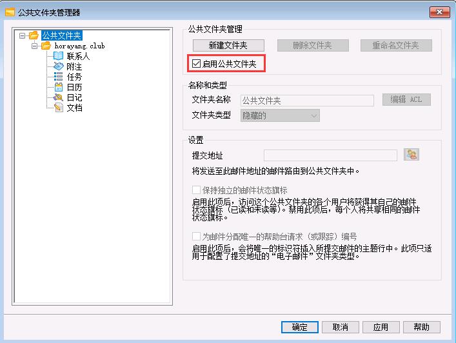Open the address picker next to 提交地址

411,155
